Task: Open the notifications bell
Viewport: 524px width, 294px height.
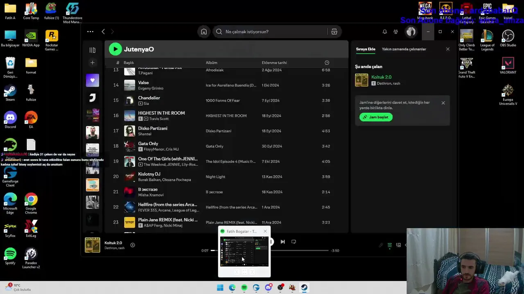Action: pyautogui.click(x=384, y=31)
